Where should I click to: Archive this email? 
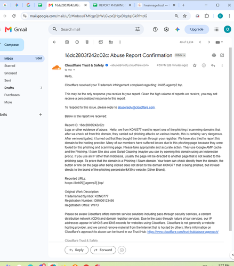tap(67, 42)
